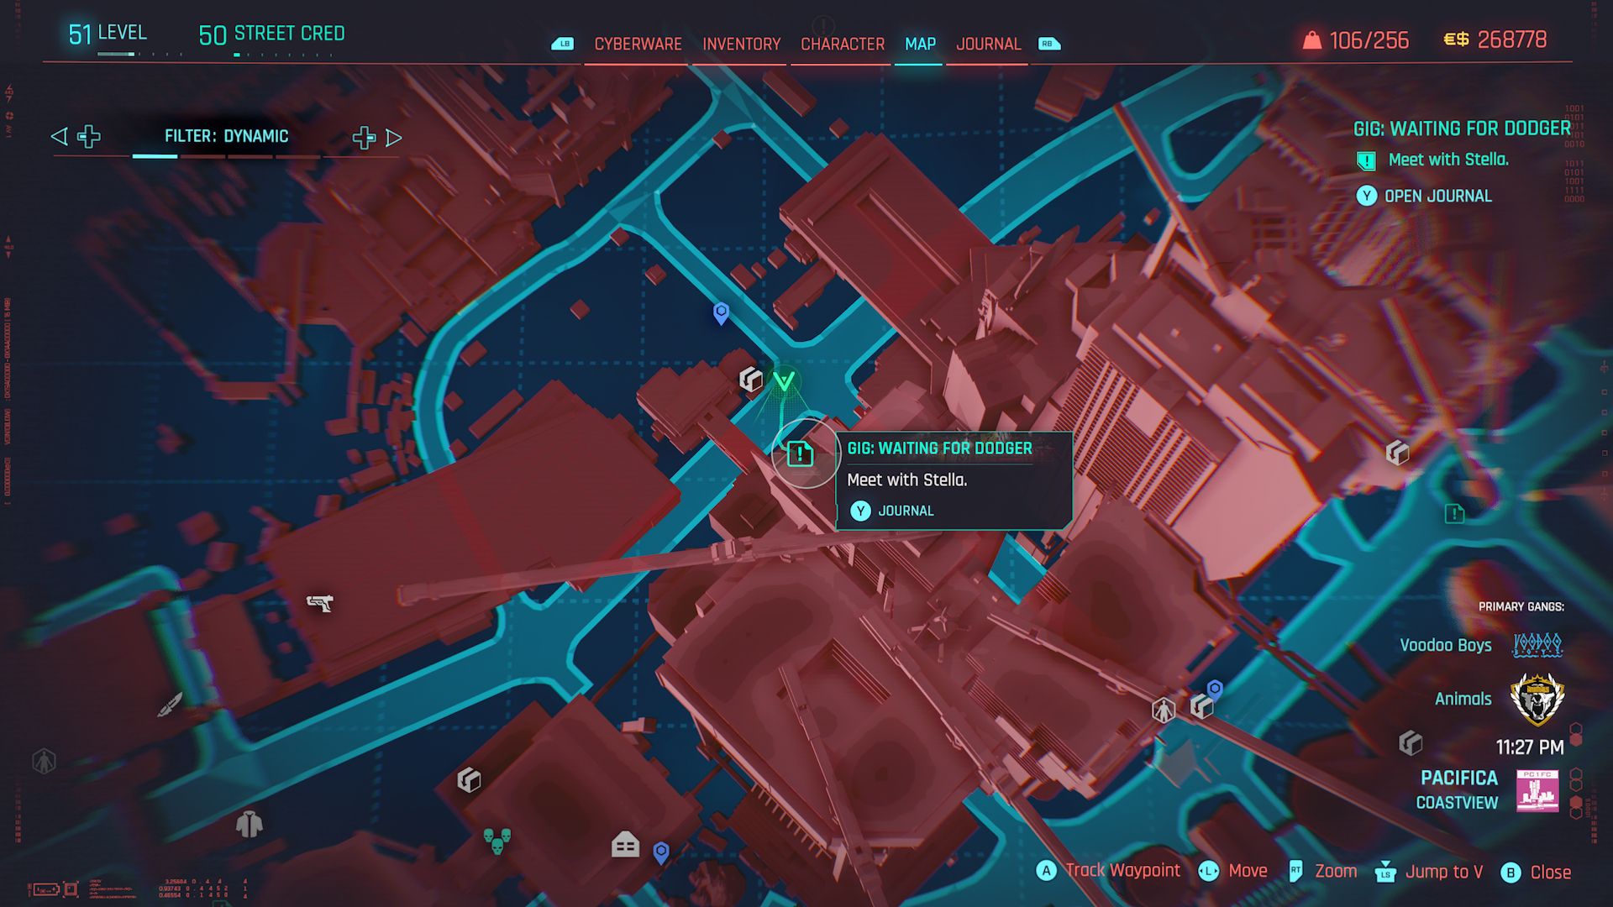The width and height of the screenshot is (1613, 907).
Task: Click the Animals gang emblem
Action: tap(1537, 699)
